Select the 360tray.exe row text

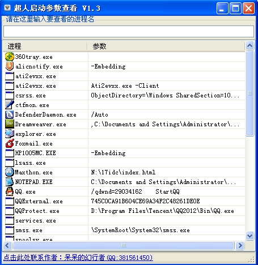click(33, 57)
